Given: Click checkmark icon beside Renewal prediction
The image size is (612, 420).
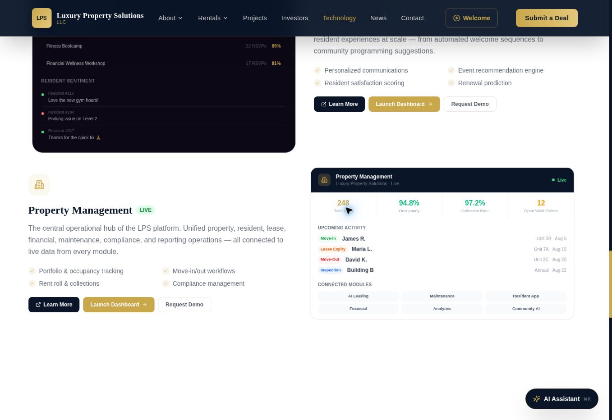Looking at the screenshot, I should [451, 83].
